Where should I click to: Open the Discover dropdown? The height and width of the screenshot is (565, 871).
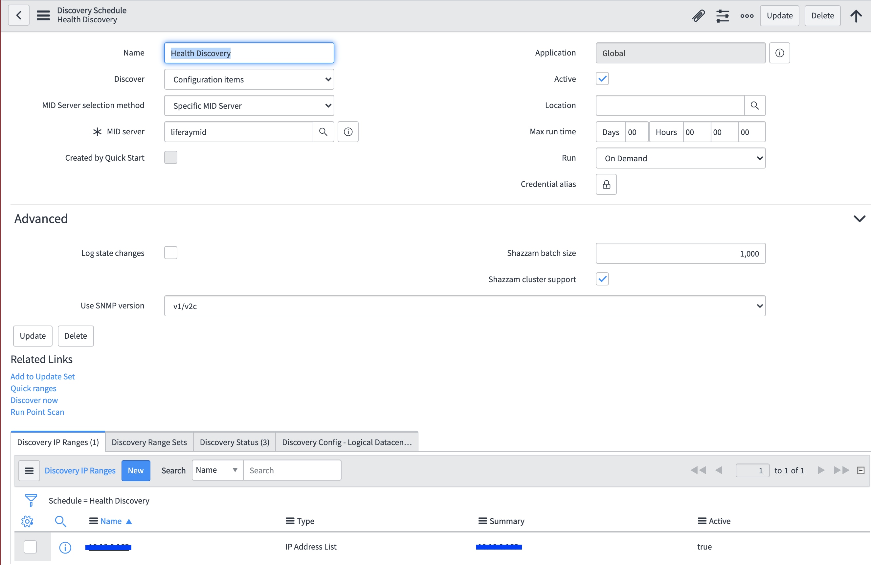249,79
